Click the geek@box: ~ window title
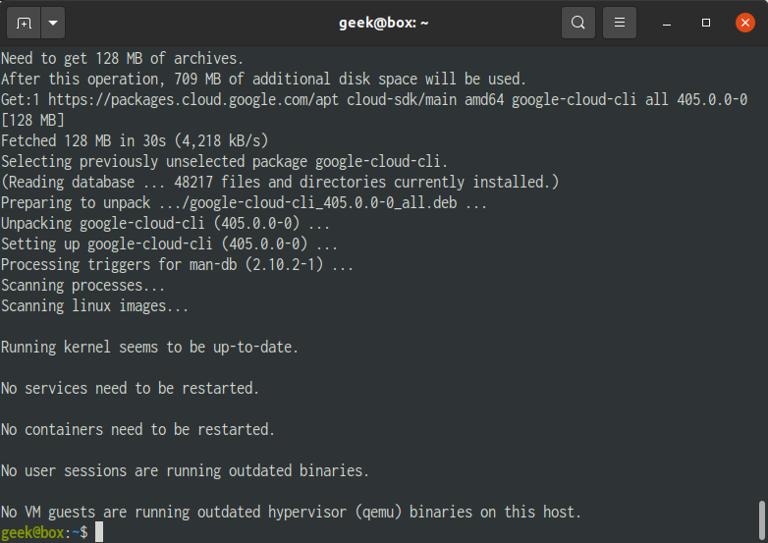Screen dimensions: 768x543 click(x=384, y=23)
